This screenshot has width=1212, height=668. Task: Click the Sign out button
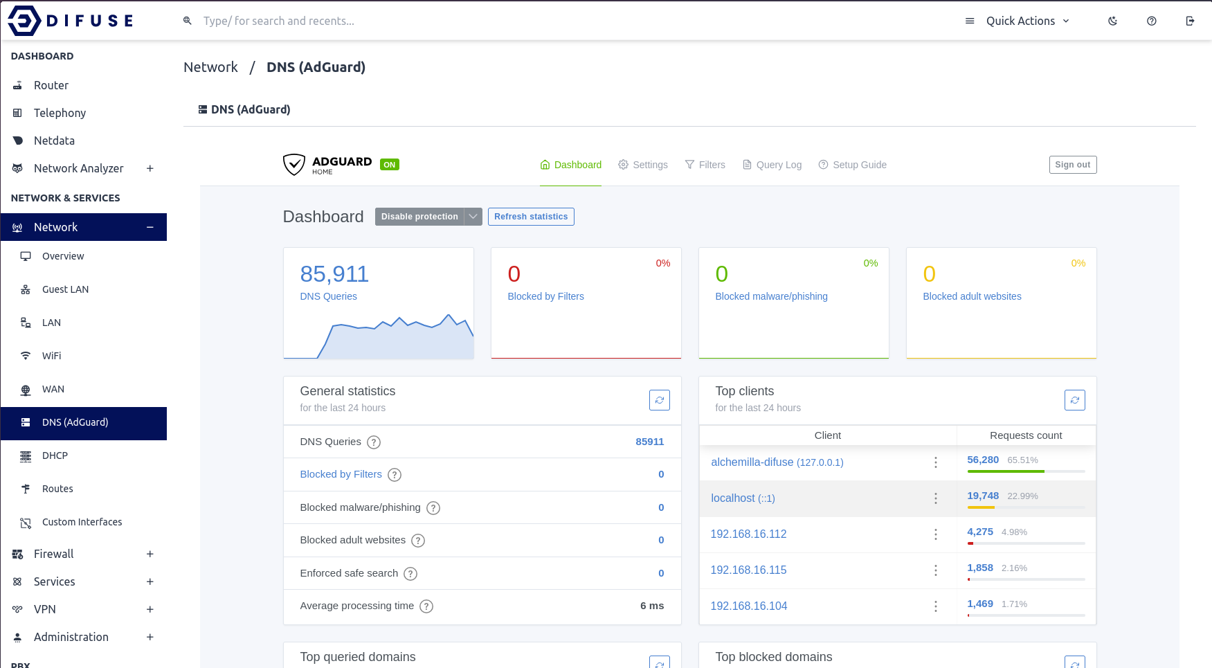coord(1073,165)
